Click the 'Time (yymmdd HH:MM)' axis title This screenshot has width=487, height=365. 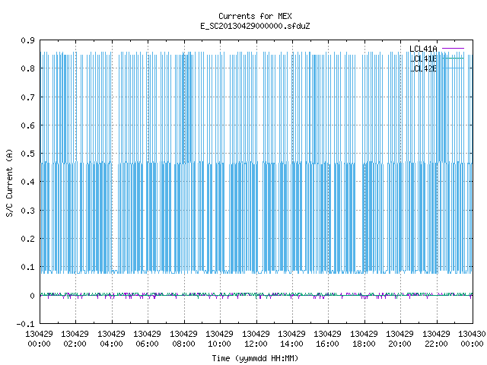[255, 358]
